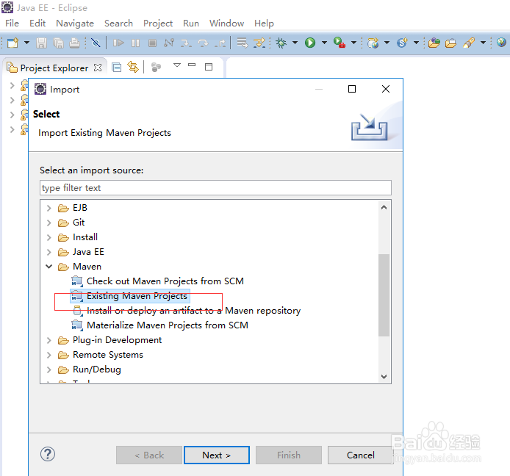
Task: Collapse the Maven folder
Action: pyautogui.click(x=49, y=267)
